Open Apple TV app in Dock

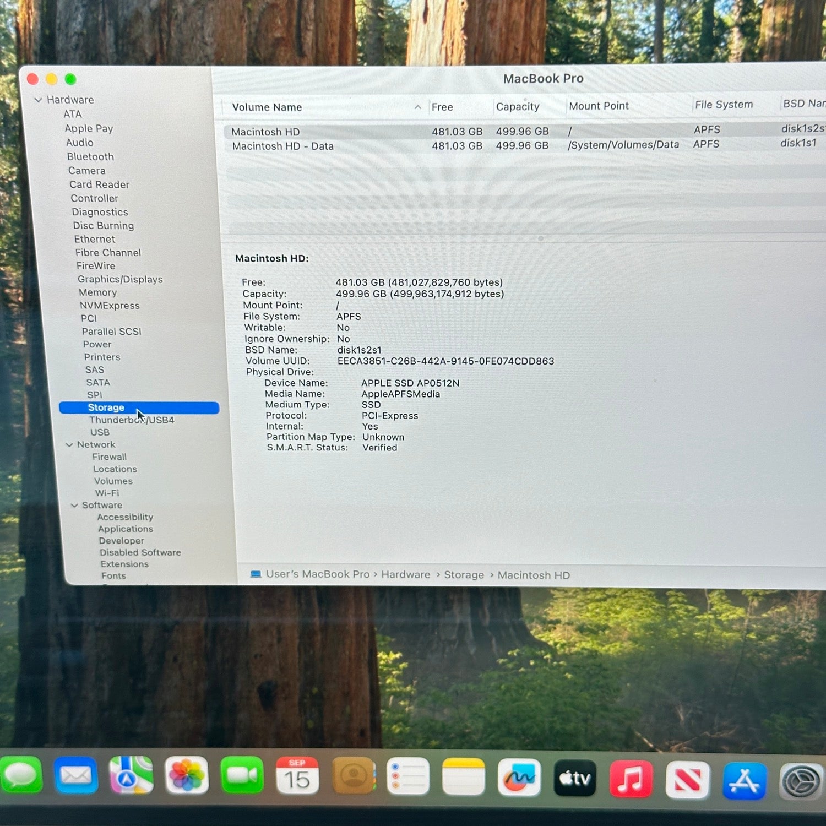574,778
